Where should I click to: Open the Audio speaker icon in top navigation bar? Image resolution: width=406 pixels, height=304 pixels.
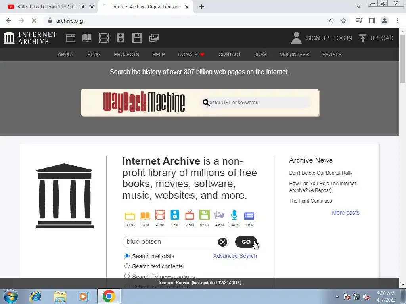(121, 38)
